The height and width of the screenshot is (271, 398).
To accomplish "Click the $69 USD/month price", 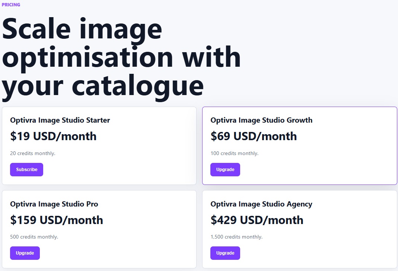I will point(254,136).
